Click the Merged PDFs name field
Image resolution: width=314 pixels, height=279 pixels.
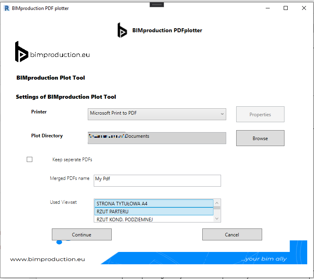click(x=157, y=181)
